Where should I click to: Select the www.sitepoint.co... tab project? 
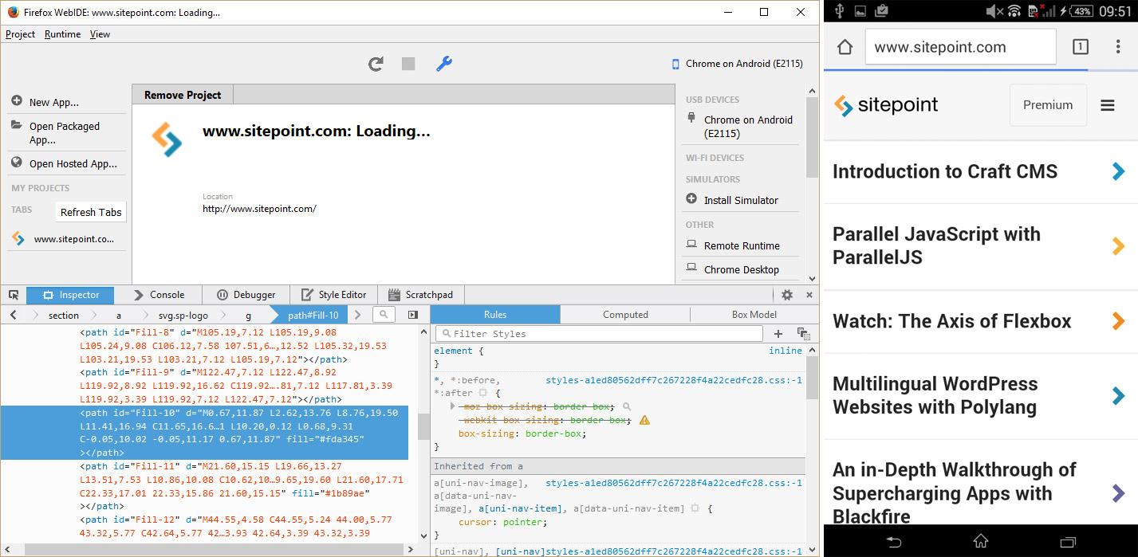(x=67, y=239)
